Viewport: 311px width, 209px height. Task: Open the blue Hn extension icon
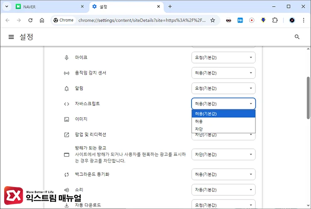[x=240, y=20]
